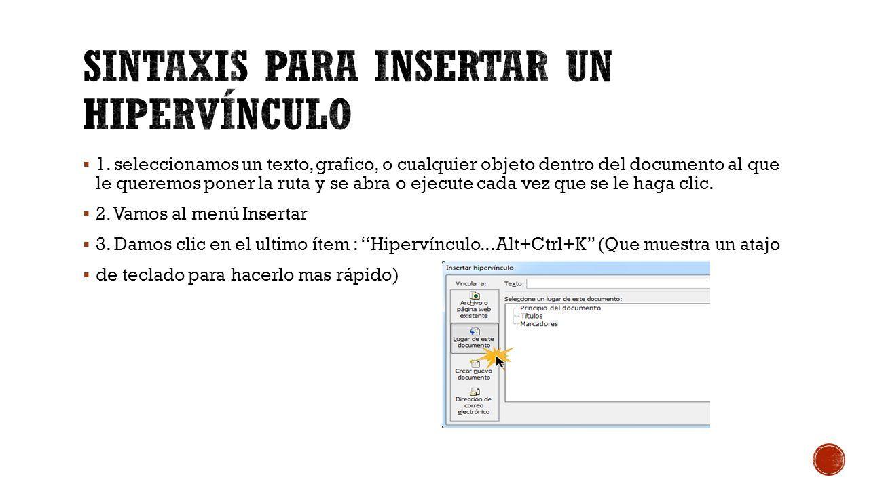Select 'Principio del documento' tree item
The height and width of the screenshot is (488, 869).
(560, 308)
